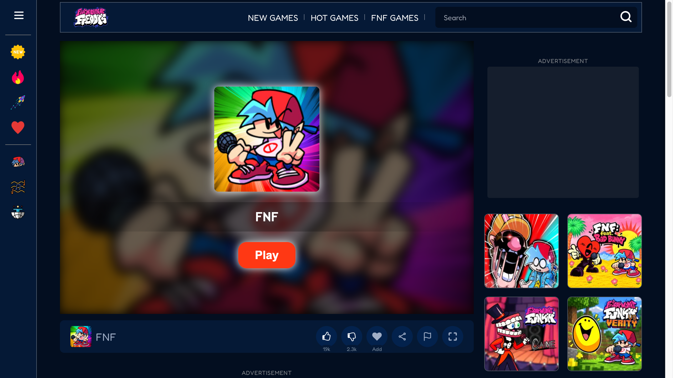Open Funkin vs Verity thumbnail
The image size is (673, 378).
coord(605,334)
